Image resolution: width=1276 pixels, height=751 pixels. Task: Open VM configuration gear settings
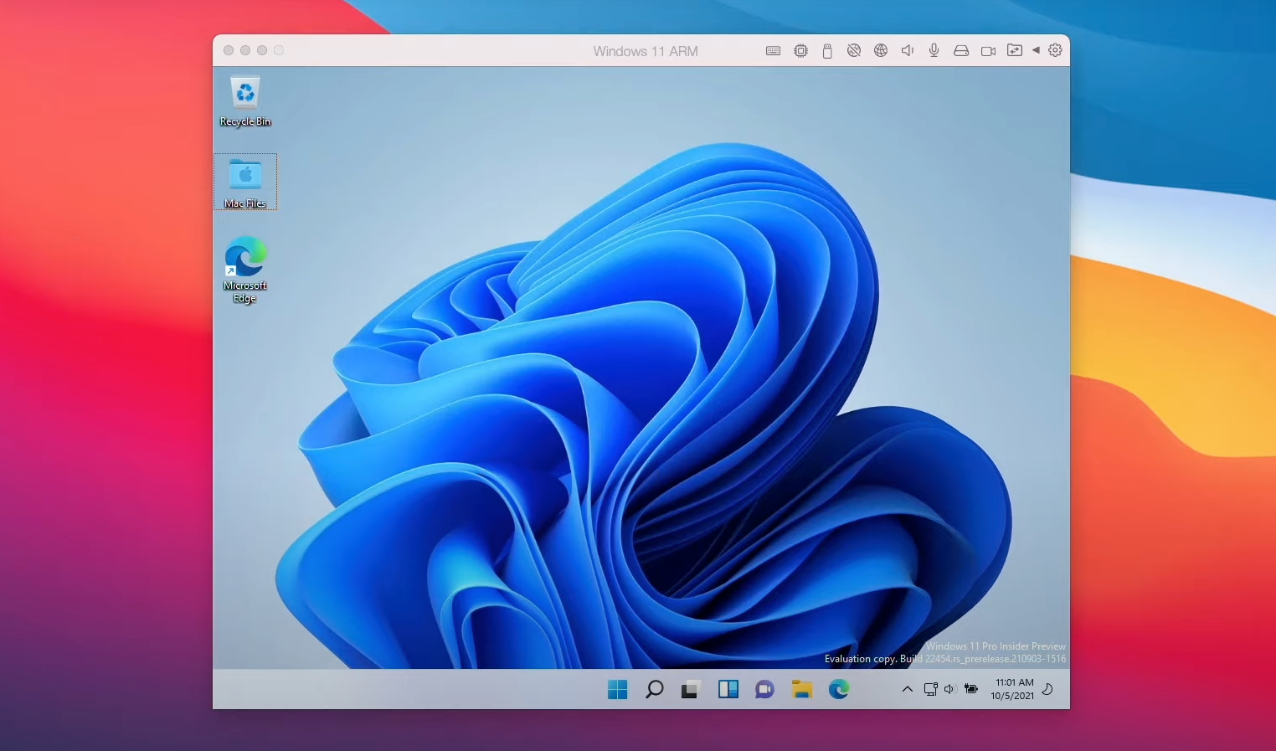[1055, 50]
